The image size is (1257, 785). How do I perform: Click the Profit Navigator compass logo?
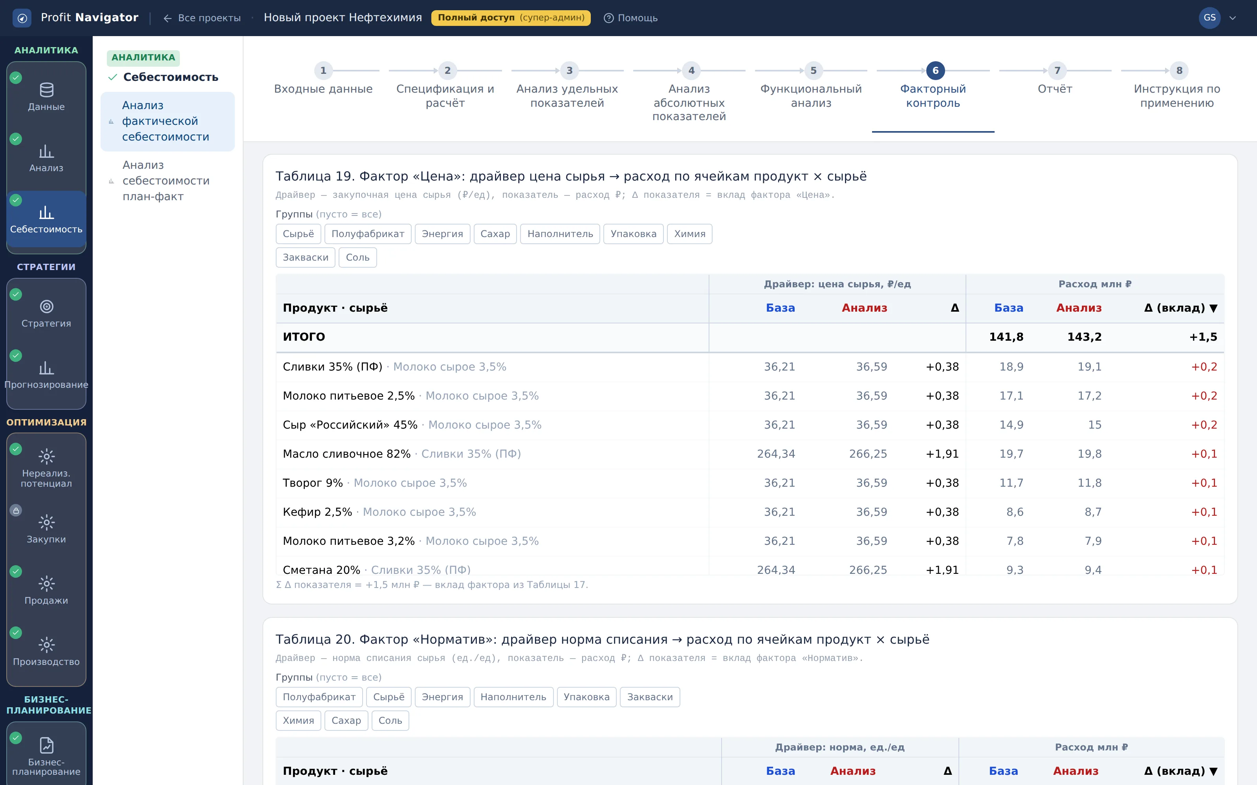click(22, 18)
